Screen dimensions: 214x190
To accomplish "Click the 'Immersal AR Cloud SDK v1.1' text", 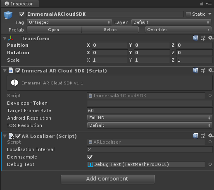I will [52, 83].
